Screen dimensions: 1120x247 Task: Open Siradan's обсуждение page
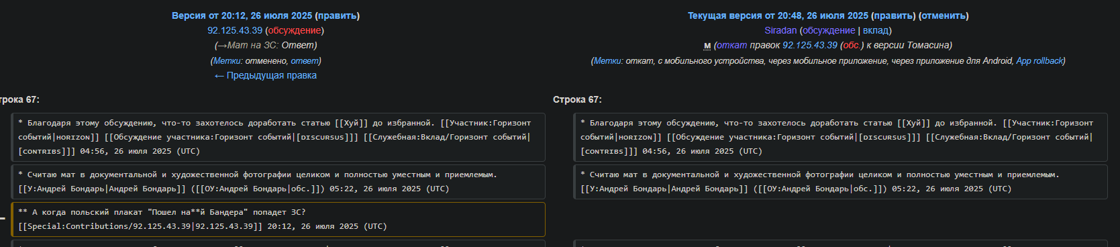829,30
